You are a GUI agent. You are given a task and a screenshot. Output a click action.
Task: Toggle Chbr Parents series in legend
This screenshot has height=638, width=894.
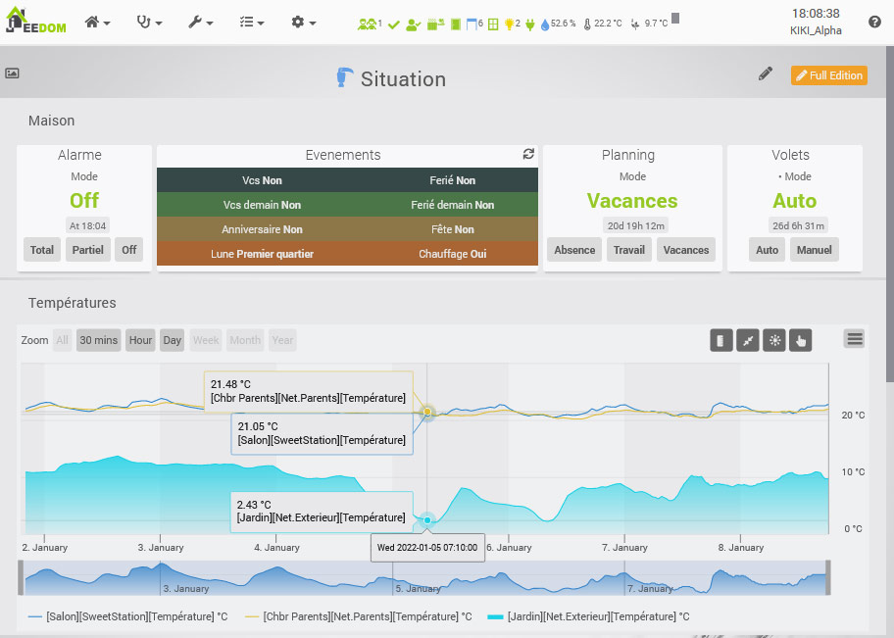point(358,616)
